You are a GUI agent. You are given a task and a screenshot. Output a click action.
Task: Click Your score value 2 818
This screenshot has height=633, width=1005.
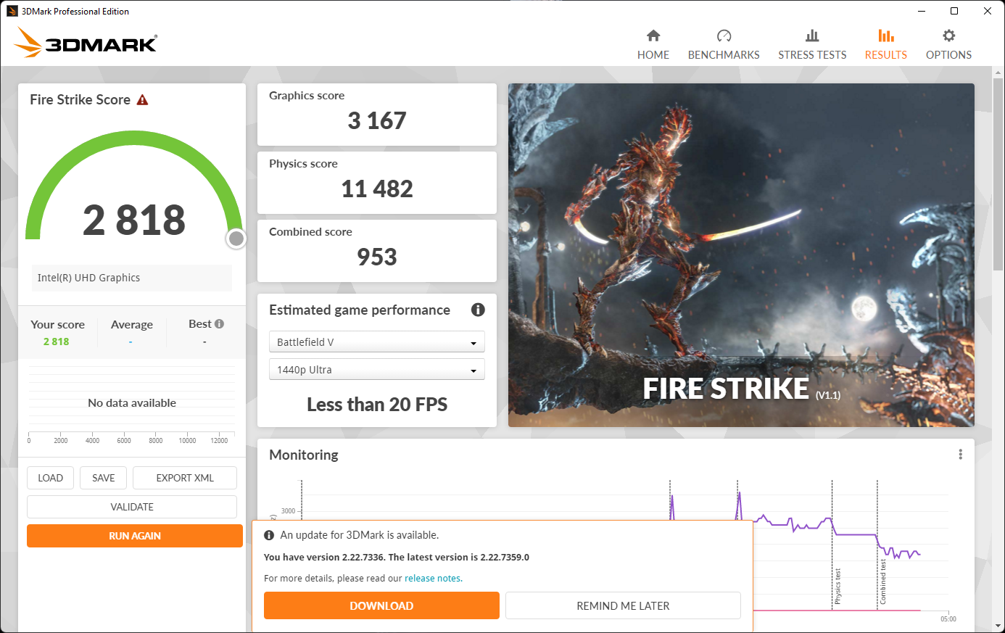coord(57,342)
